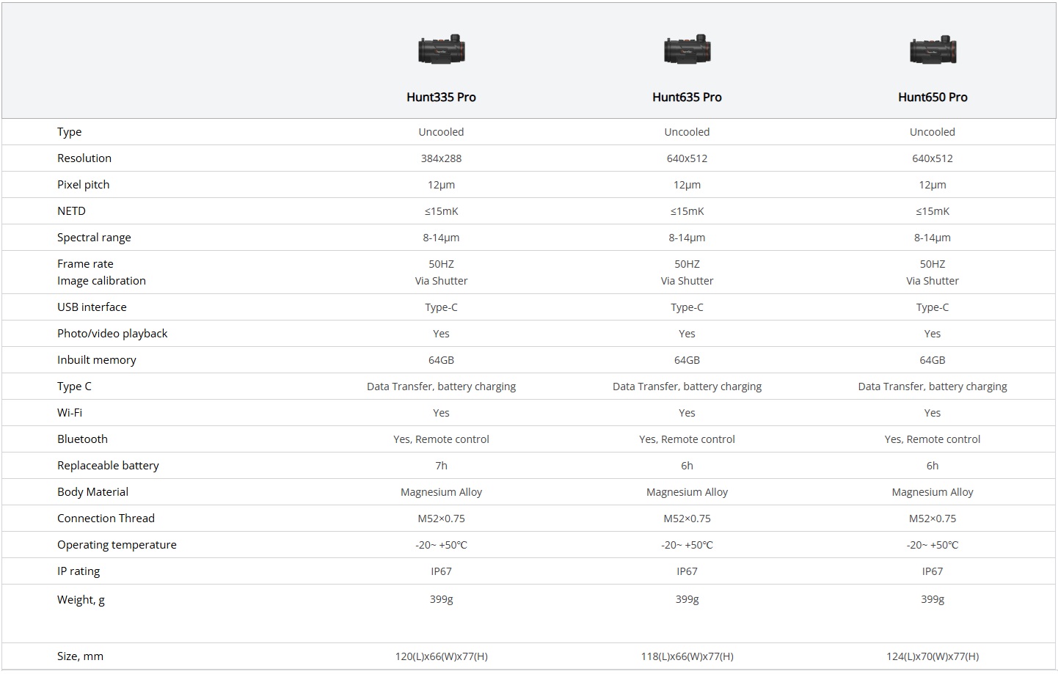
Task: Click the Hunt650 Pro product image
Action: pyautogui.click(x=933, y=51)
